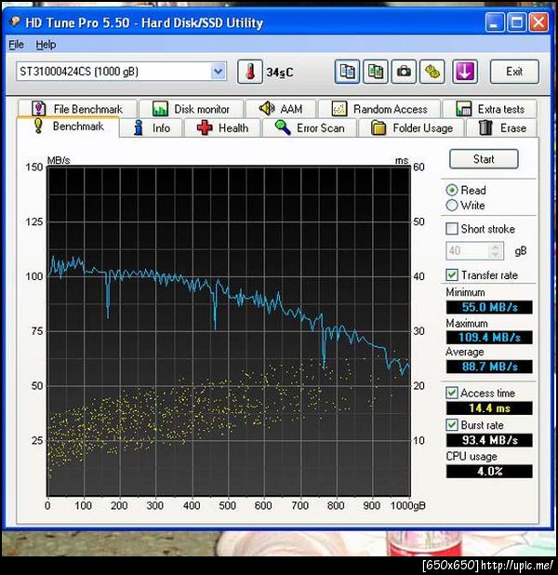Switch to the Error Scan tab
The width and height of the screenshot is (558, 575).
click(x=310, y=128)
